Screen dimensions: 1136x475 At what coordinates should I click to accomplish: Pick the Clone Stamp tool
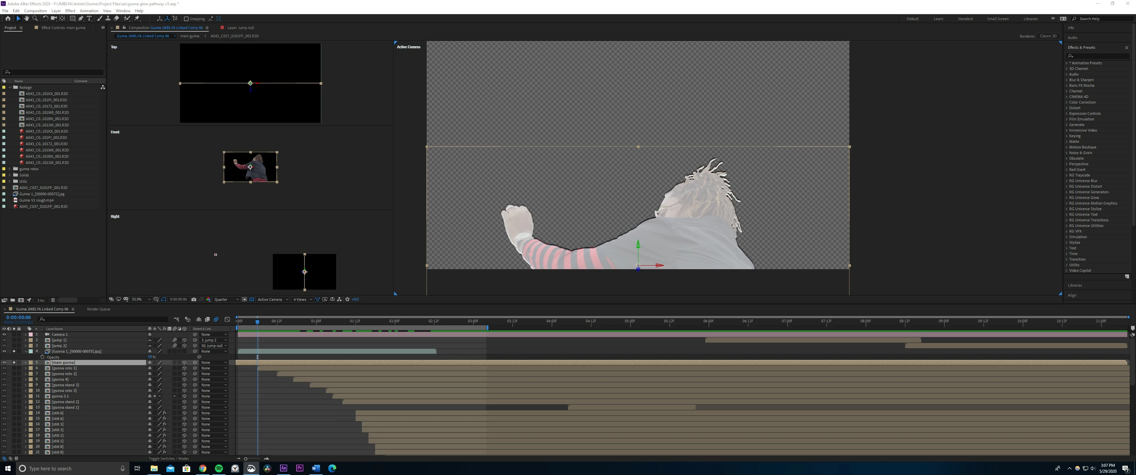point(108,18)
